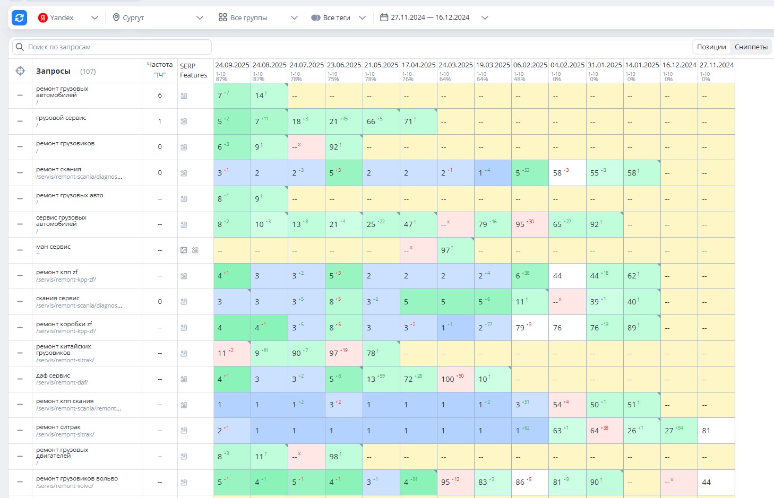Click the blue refresh icon button

[x=20, y=18]
